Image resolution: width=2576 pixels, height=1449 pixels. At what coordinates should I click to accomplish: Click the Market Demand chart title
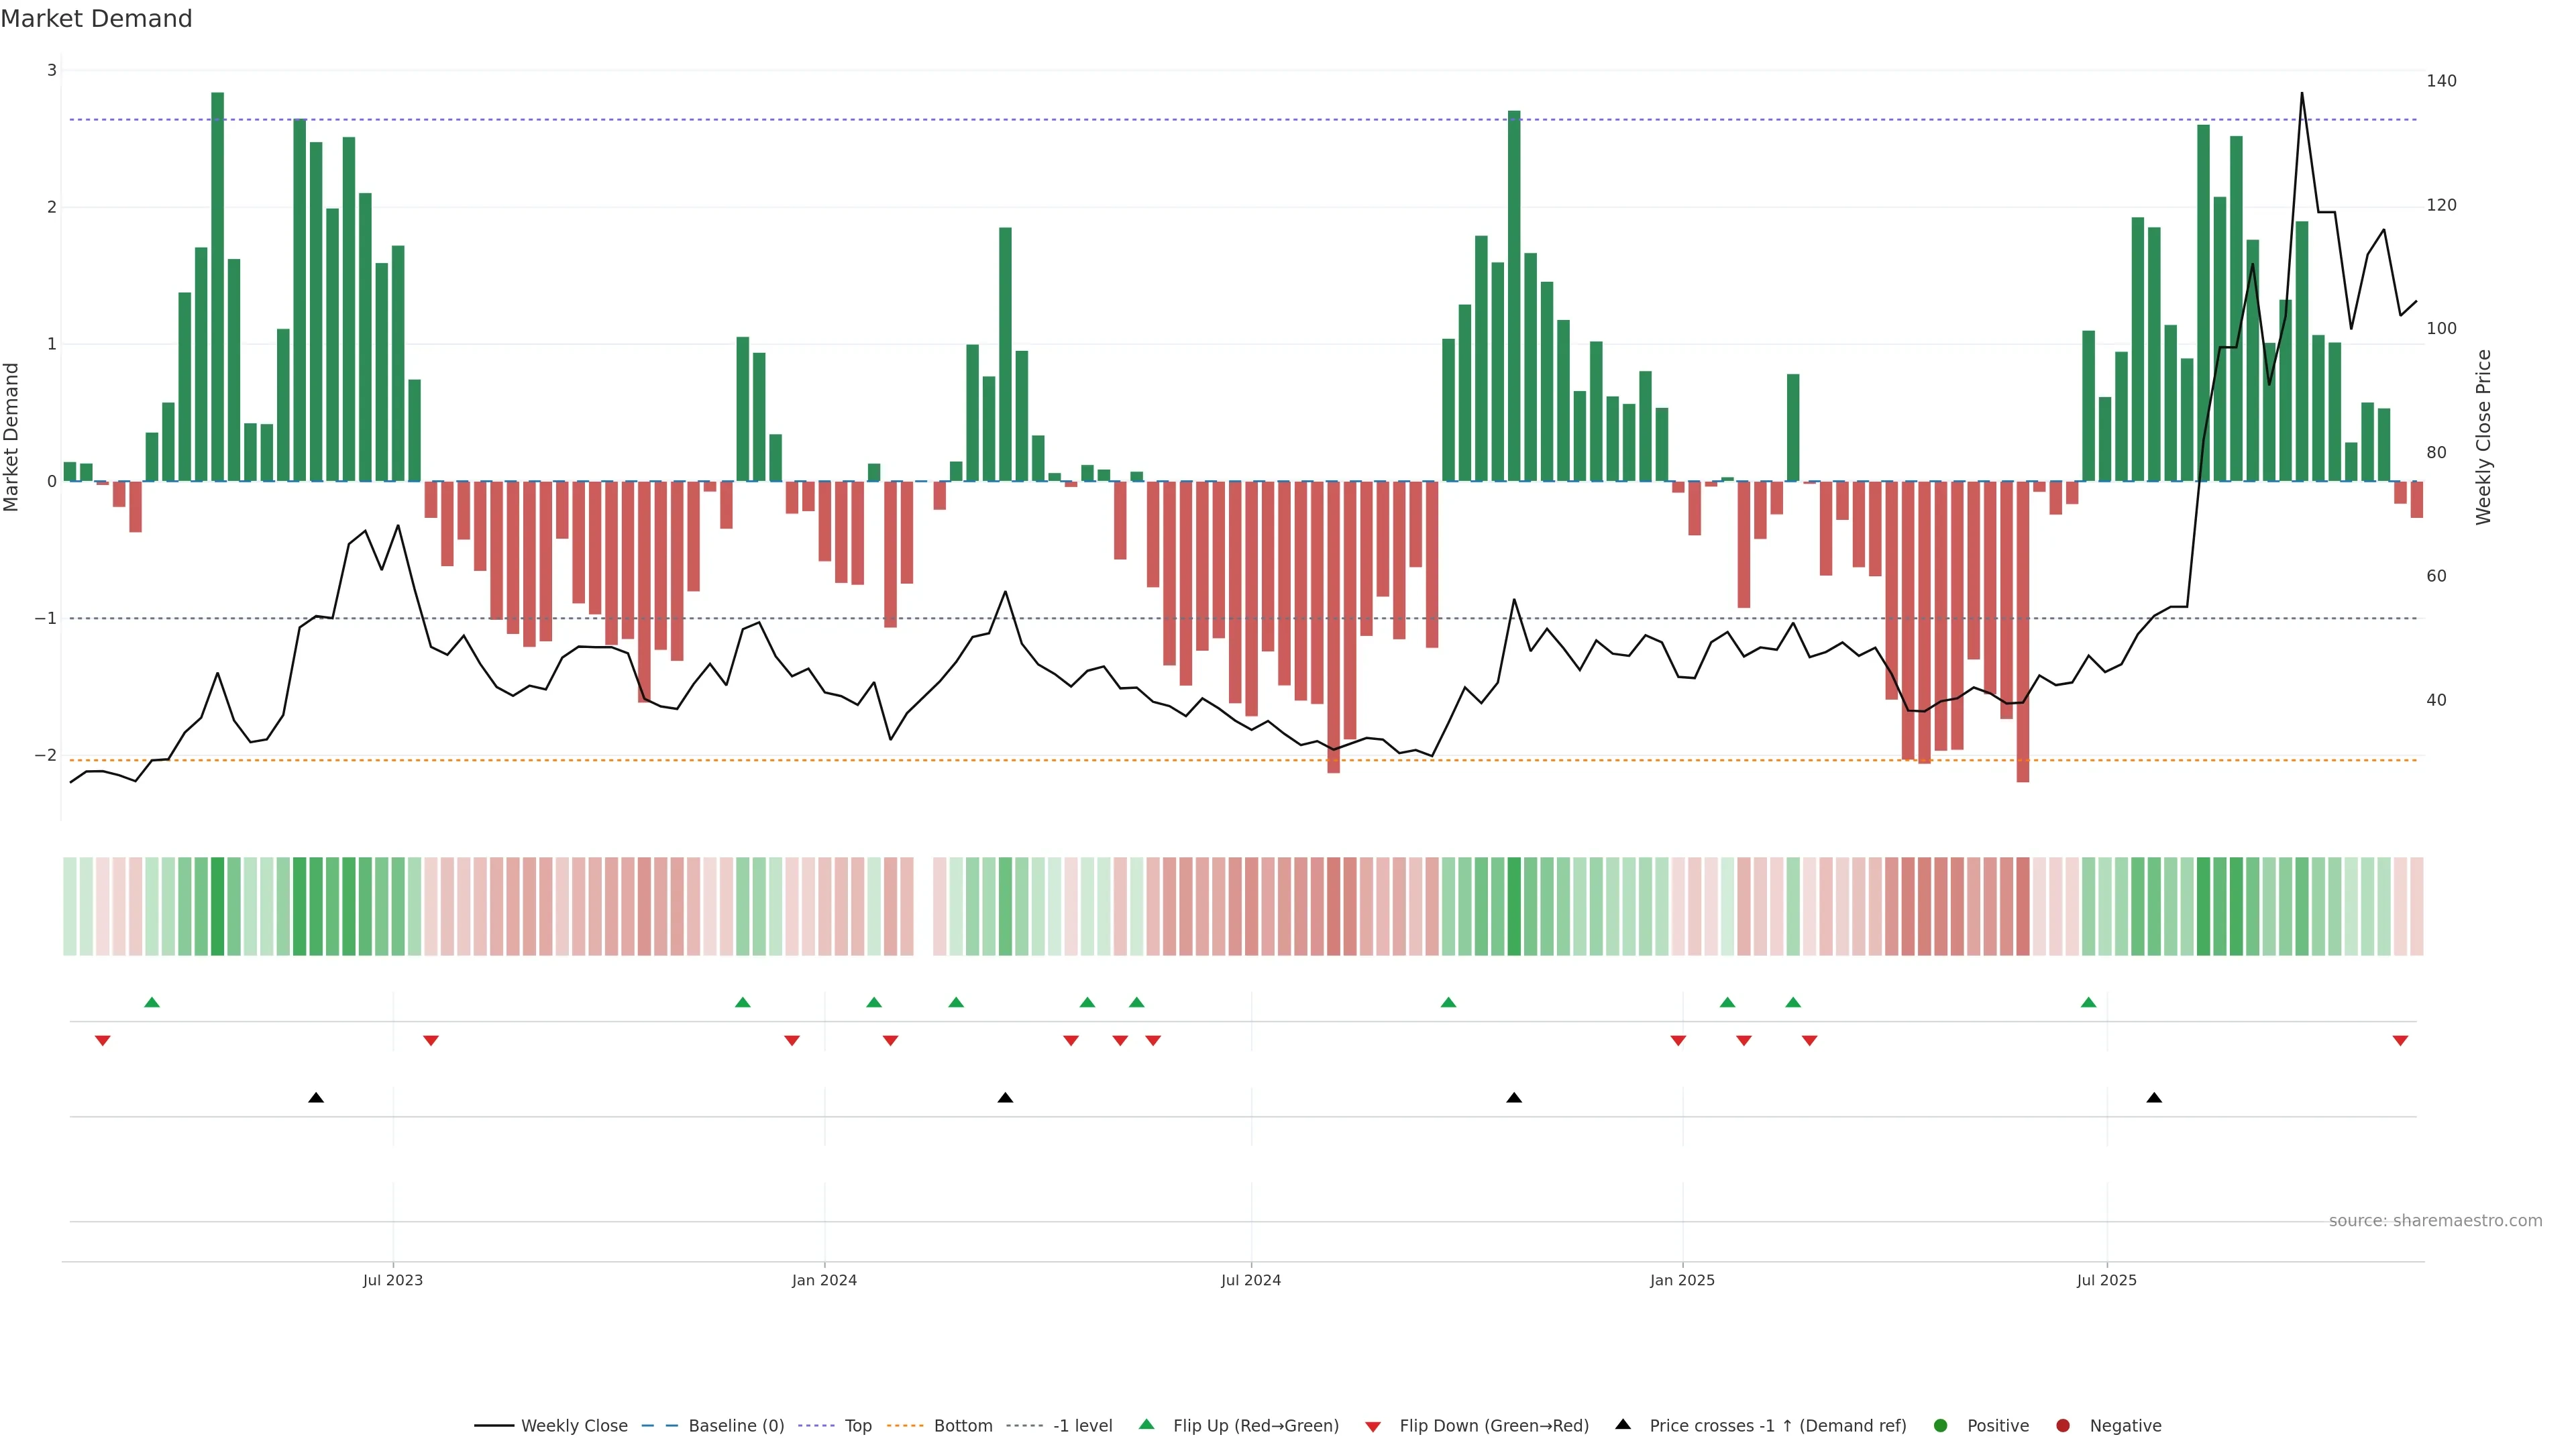click(x=96, y=19)
